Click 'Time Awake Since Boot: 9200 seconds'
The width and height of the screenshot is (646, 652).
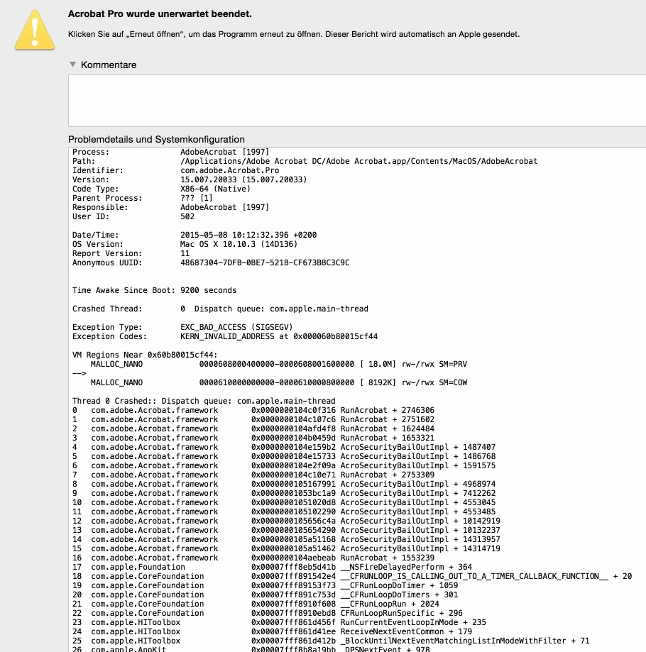[x=154, y=290]
